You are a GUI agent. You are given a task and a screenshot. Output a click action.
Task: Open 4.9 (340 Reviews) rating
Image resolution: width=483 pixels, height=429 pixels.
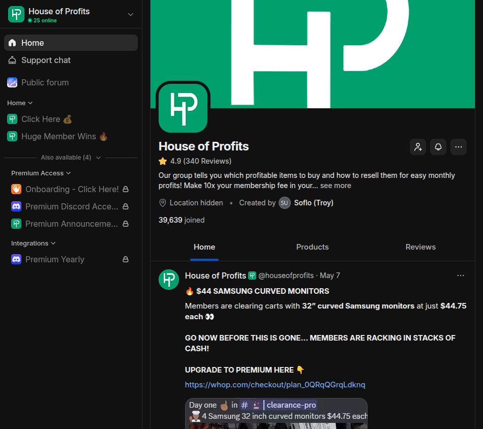click(201, 161)
